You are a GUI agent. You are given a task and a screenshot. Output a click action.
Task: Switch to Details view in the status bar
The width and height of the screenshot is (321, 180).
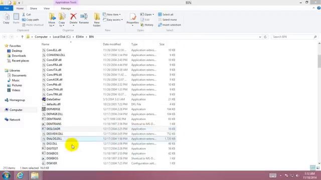[x=312, y=168]
